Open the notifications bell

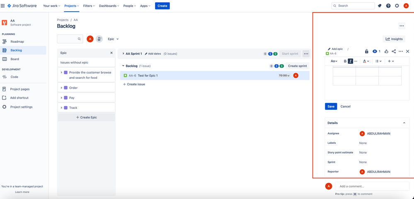[380, 6]
